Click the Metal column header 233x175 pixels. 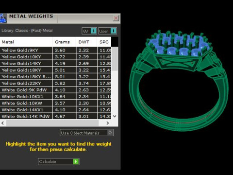[x=26, y=42]
